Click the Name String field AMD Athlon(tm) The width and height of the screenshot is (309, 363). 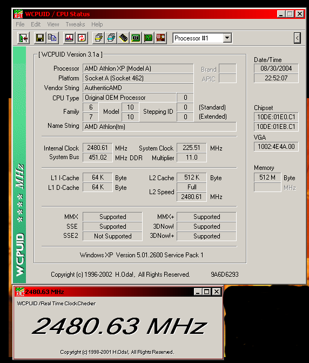(x=159, y=127)
